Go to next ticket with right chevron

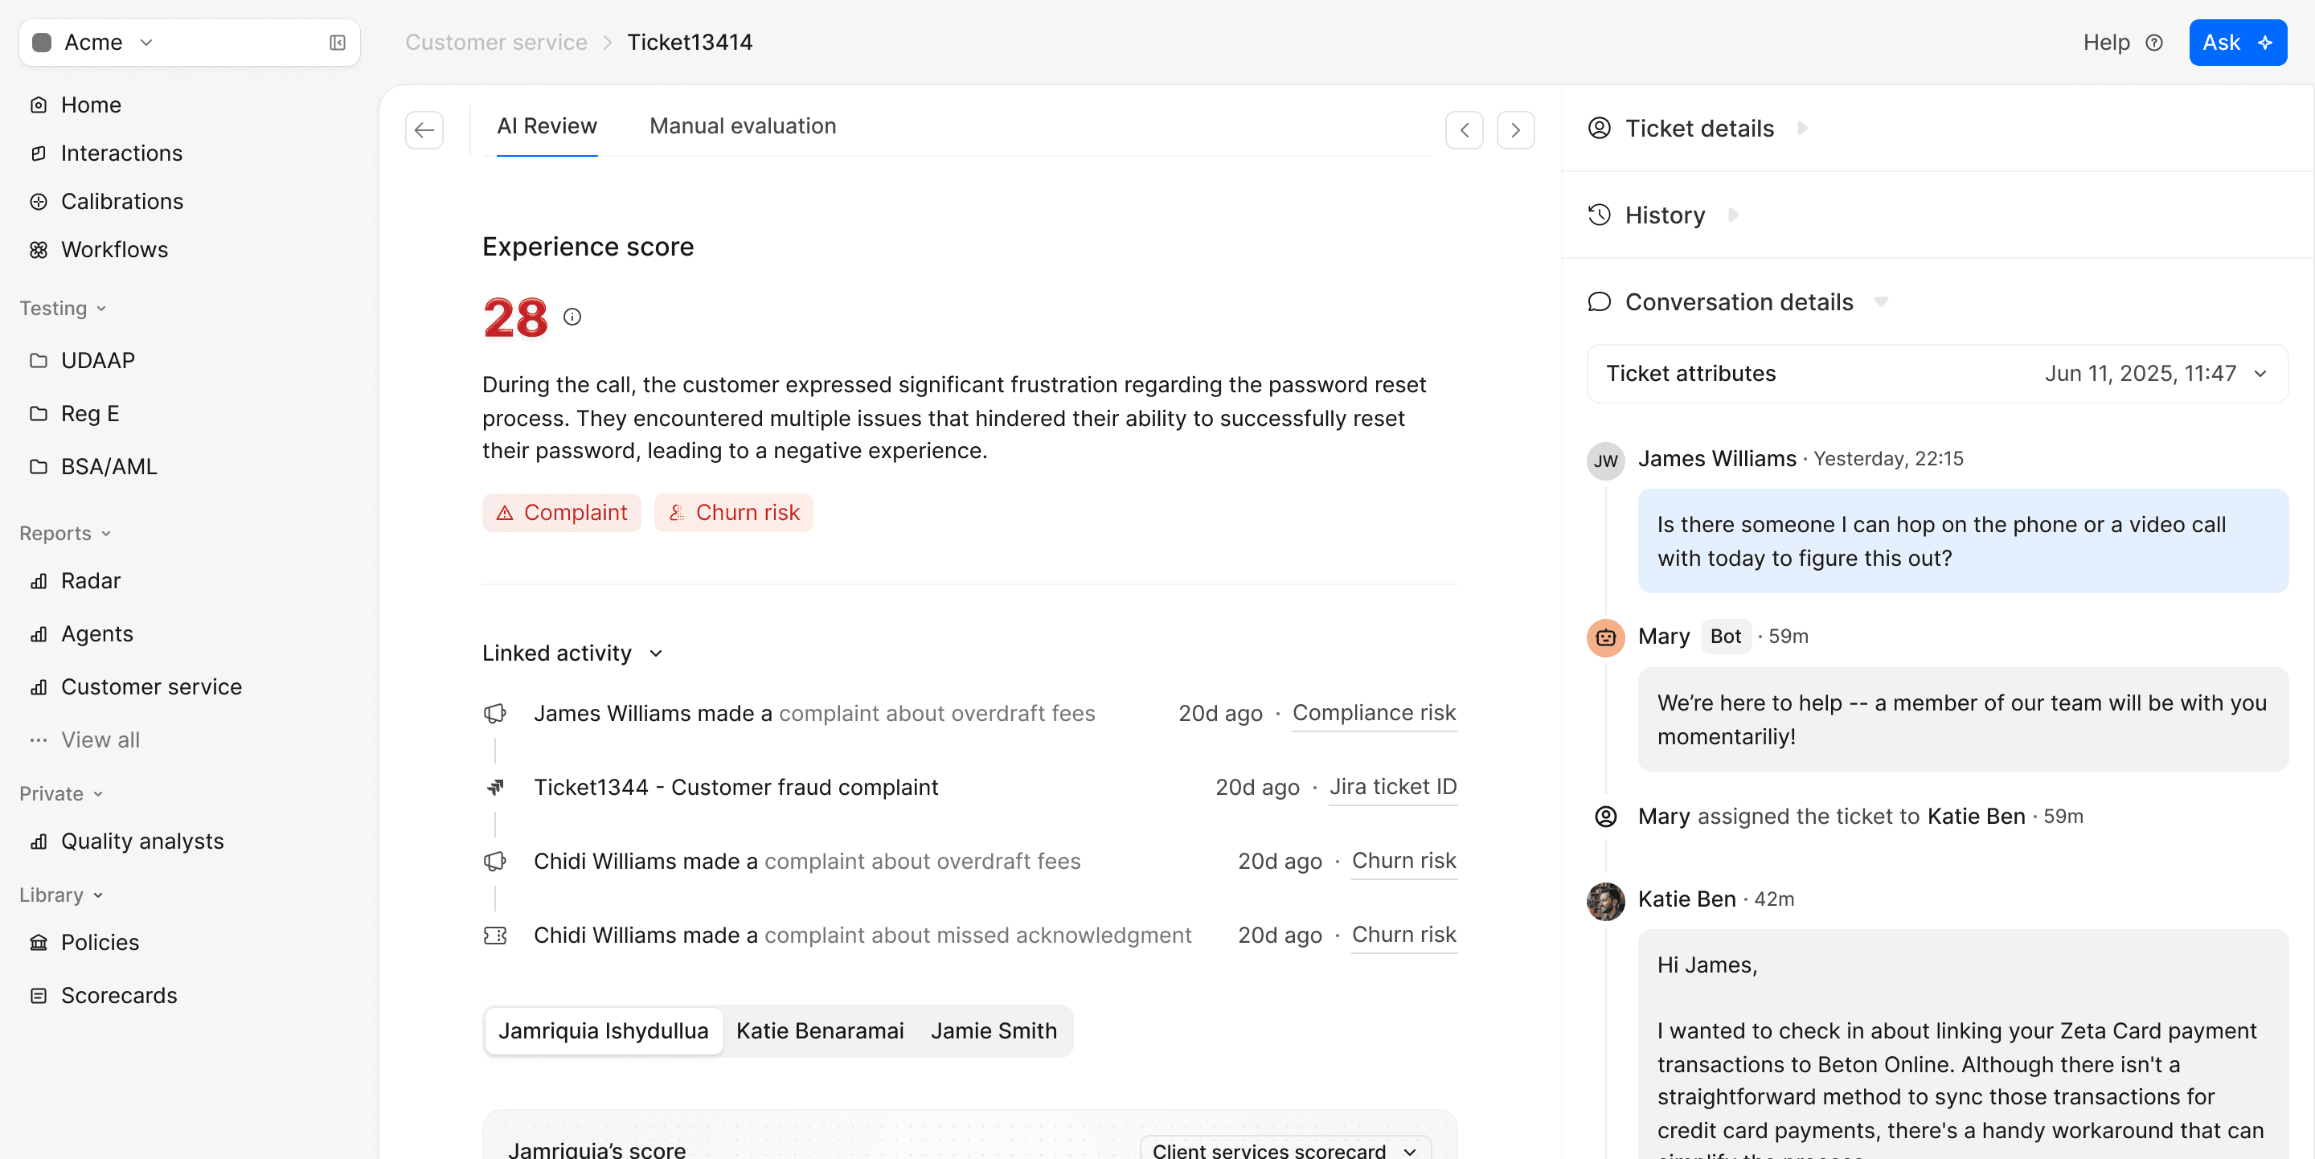pyautogui.click(x=1515, y=129)
